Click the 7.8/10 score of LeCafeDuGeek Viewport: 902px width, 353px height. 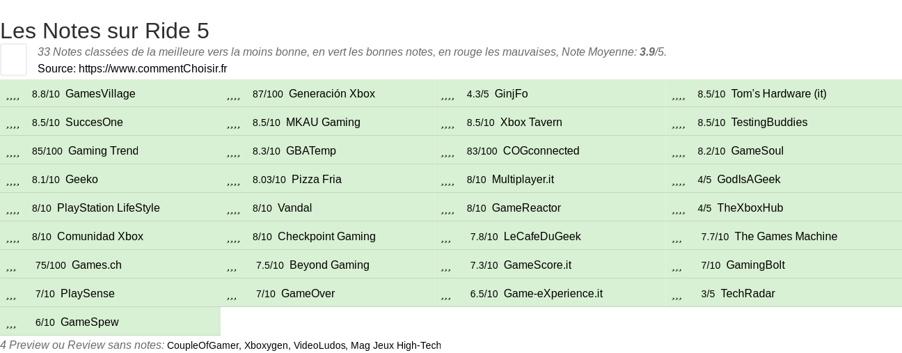pyautogui.click(x=484, y=237)
